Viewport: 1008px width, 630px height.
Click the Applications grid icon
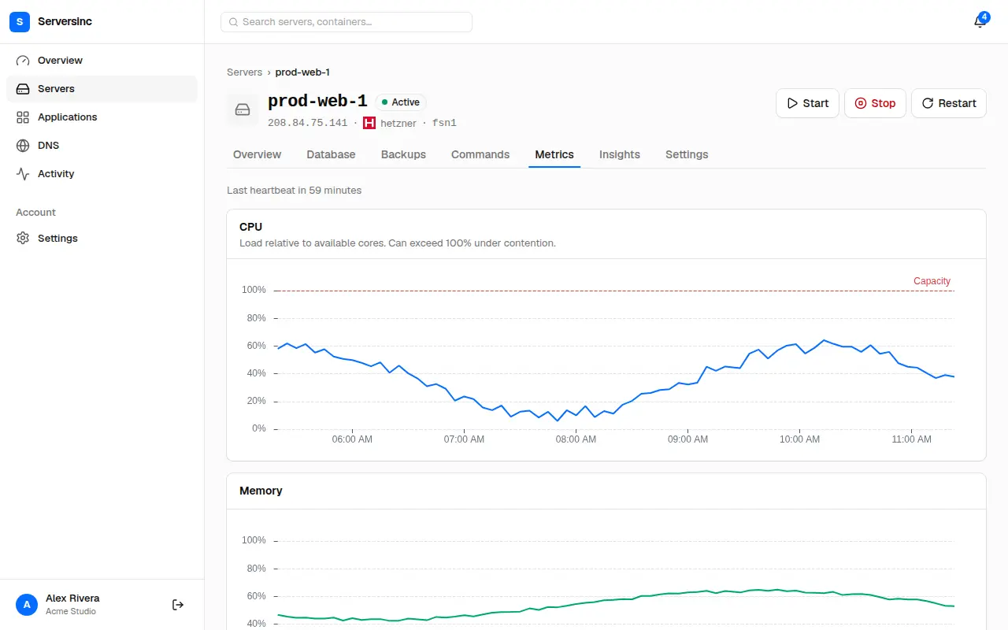click(x=23, y=117)
